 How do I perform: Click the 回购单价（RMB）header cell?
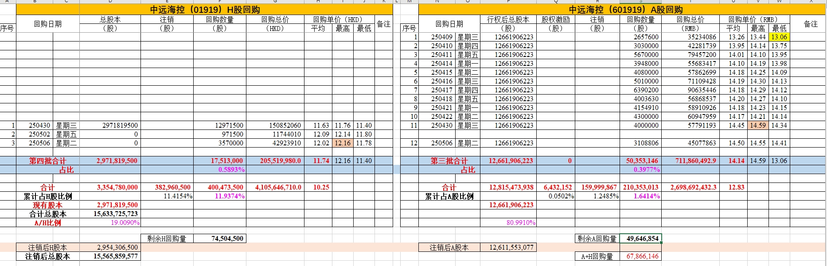[755, 19]
